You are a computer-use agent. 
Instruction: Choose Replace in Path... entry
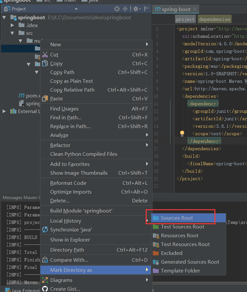click(x=96, y=126)
